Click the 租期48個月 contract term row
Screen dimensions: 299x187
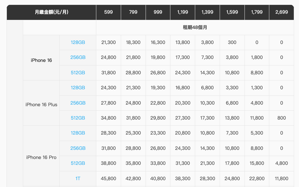pyautogui.click(x=195, y=27)
